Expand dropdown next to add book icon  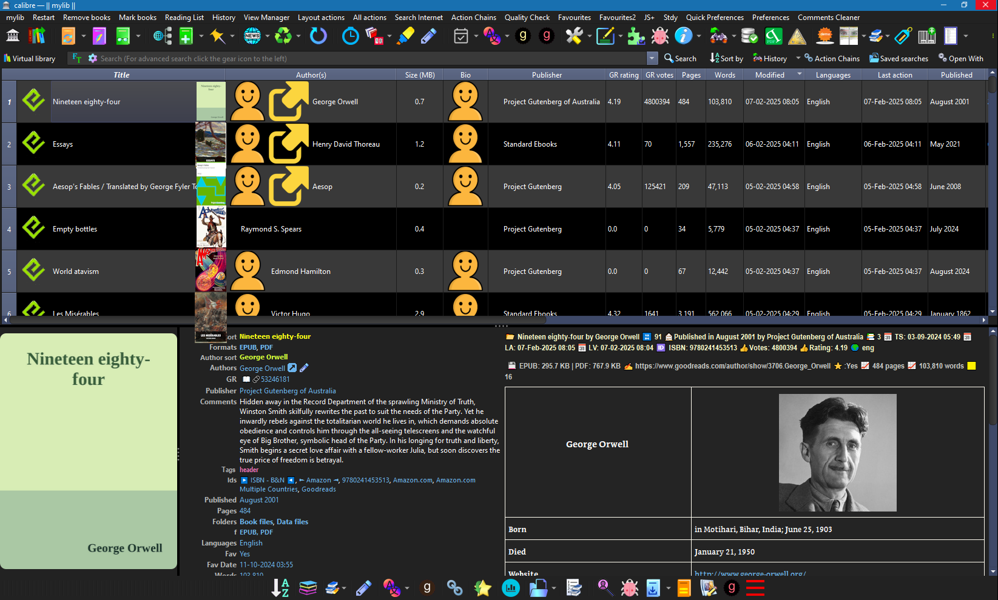pos(201,36)
